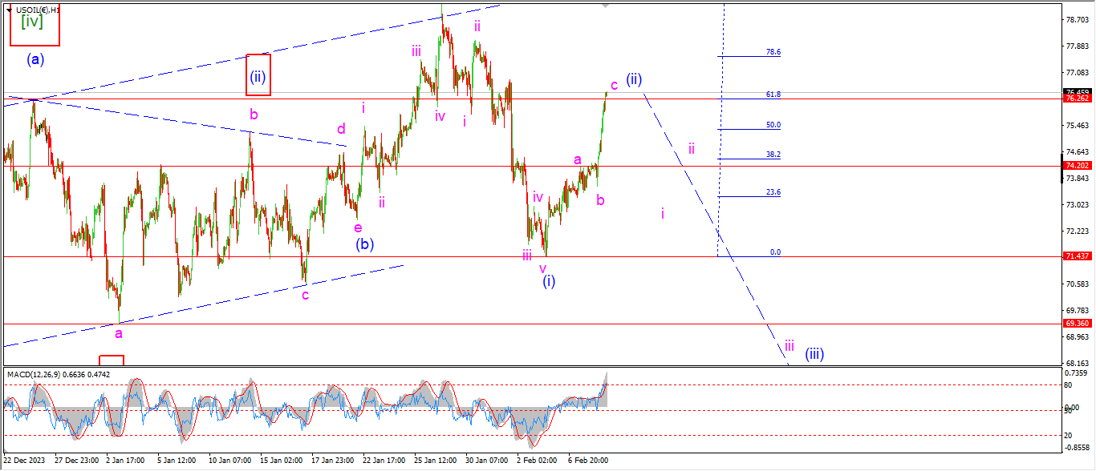Select the small red rectangle above MACD panel

click(x=112, y=360)
